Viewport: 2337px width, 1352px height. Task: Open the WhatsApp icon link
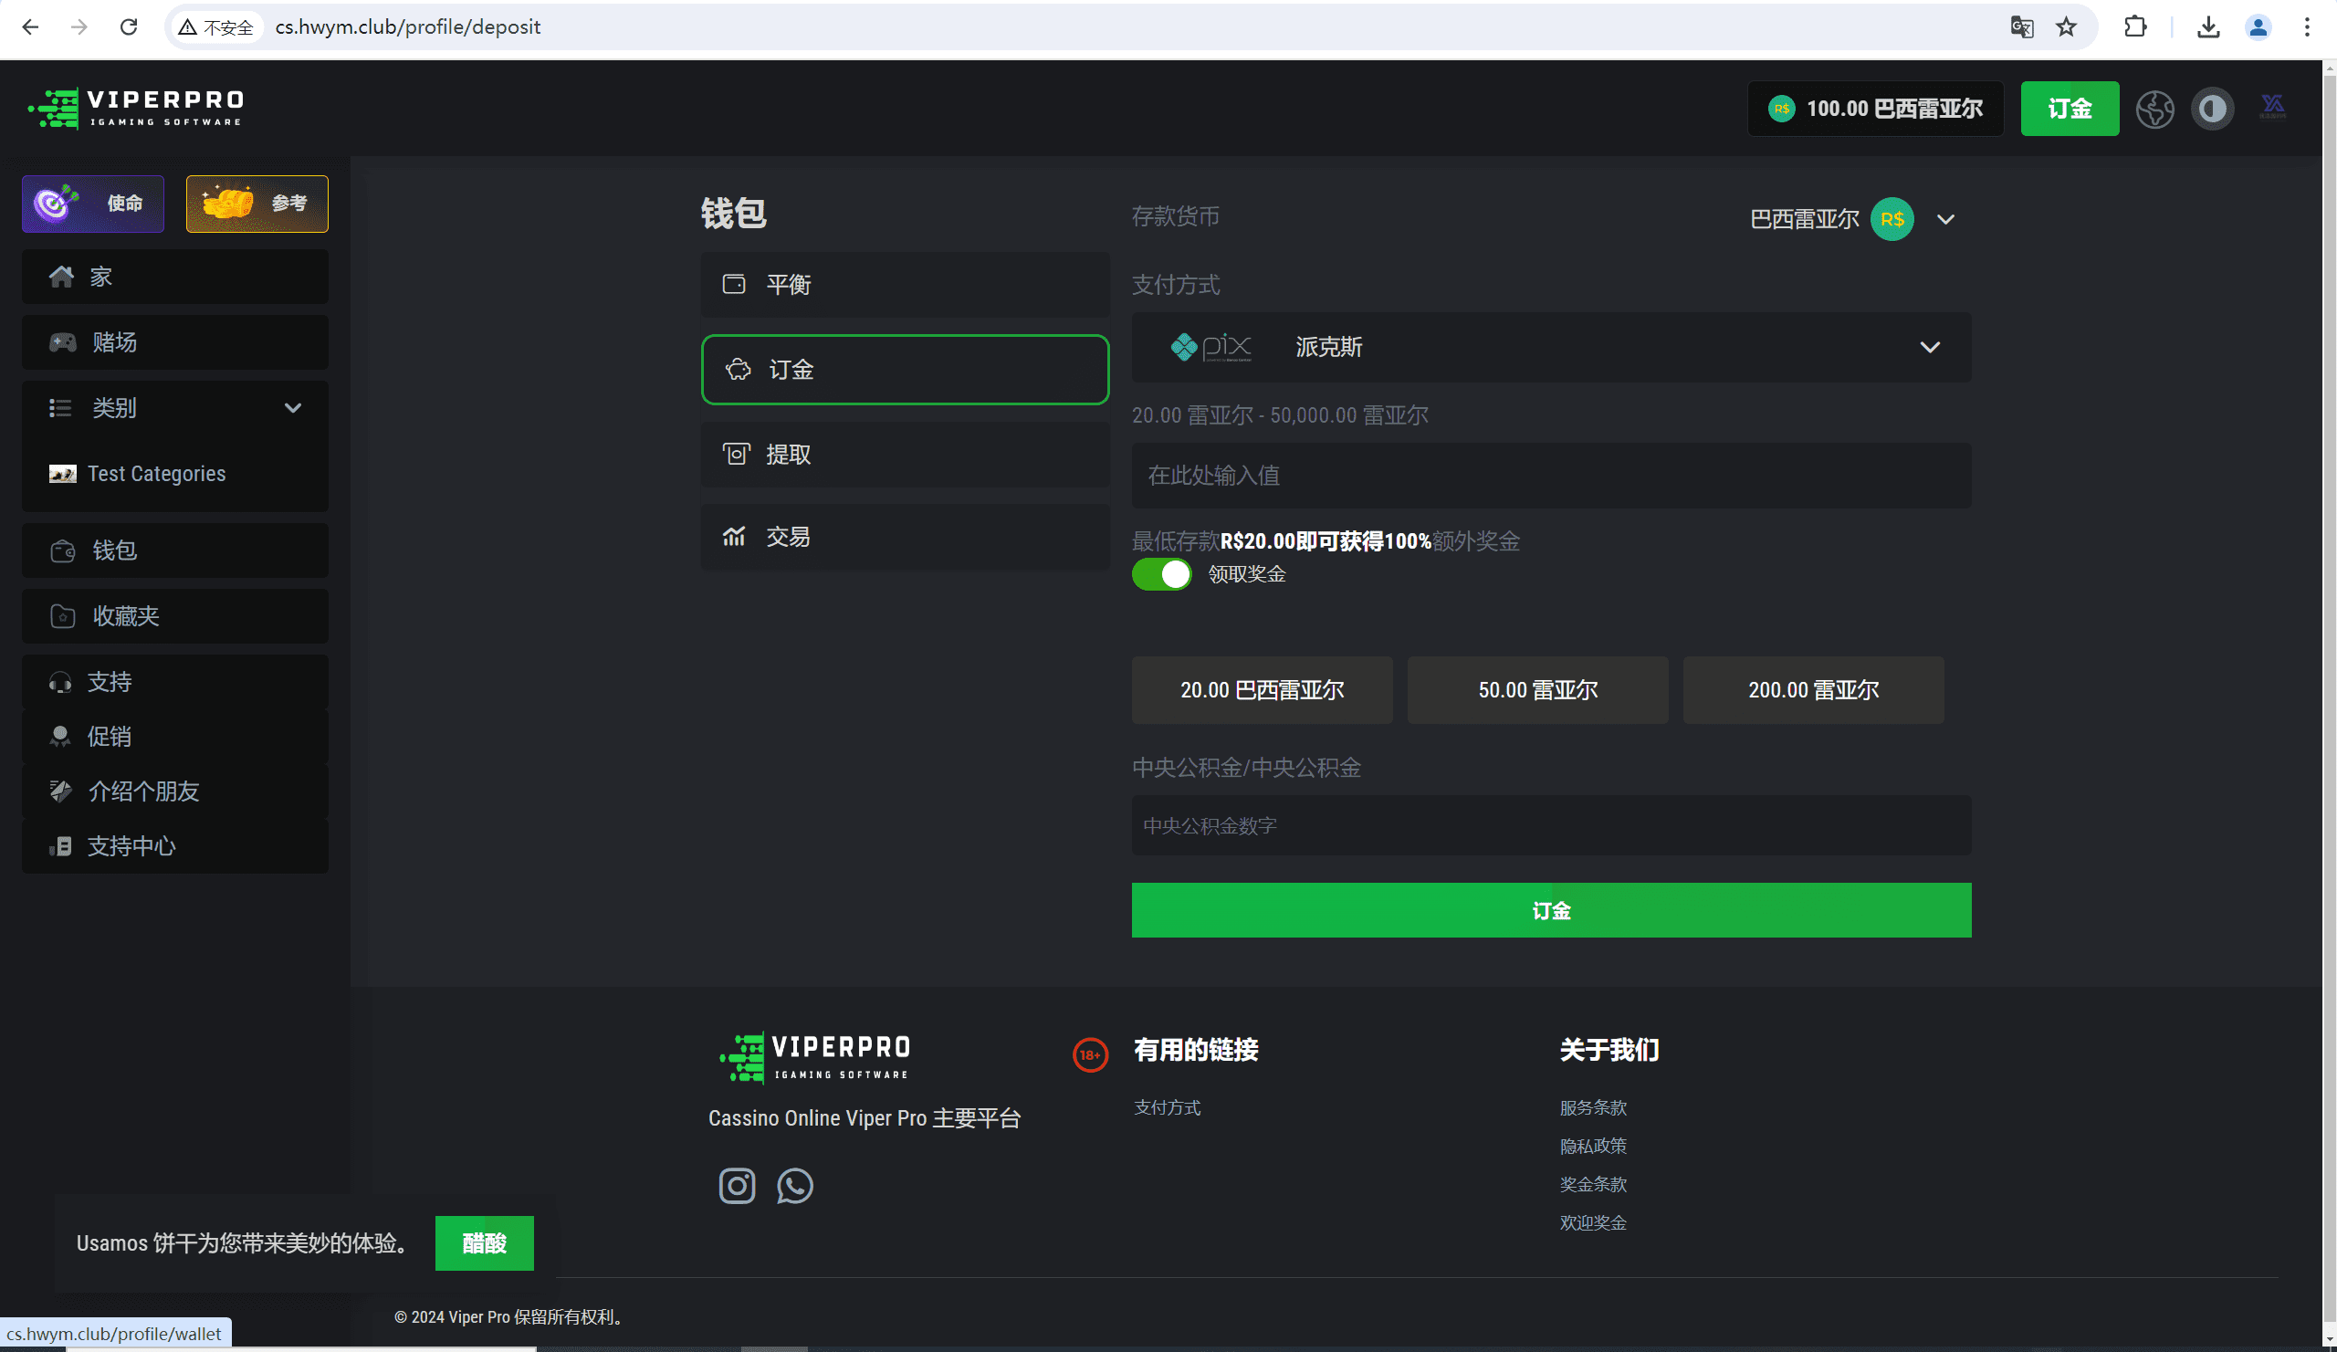(x=795, y=1185)
